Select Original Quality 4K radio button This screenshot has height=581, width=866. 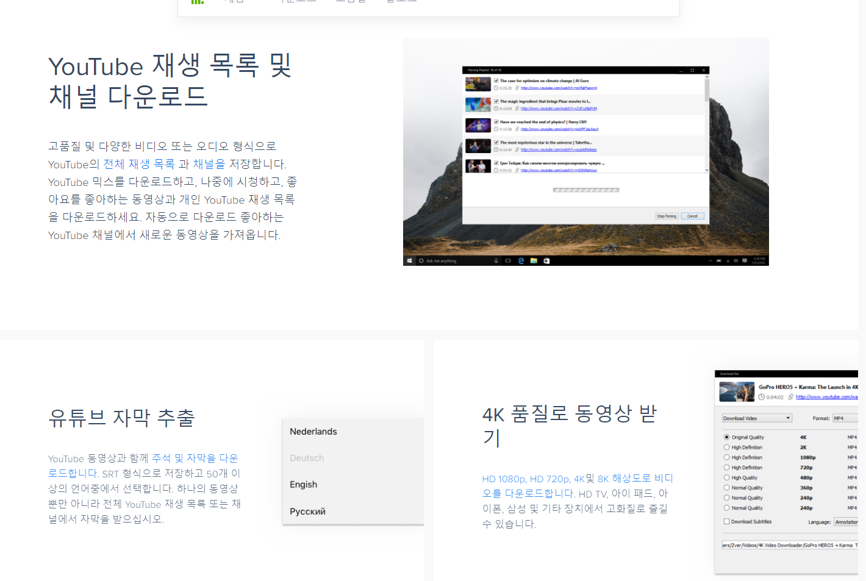pyautogui.click(x=726, y=437)
